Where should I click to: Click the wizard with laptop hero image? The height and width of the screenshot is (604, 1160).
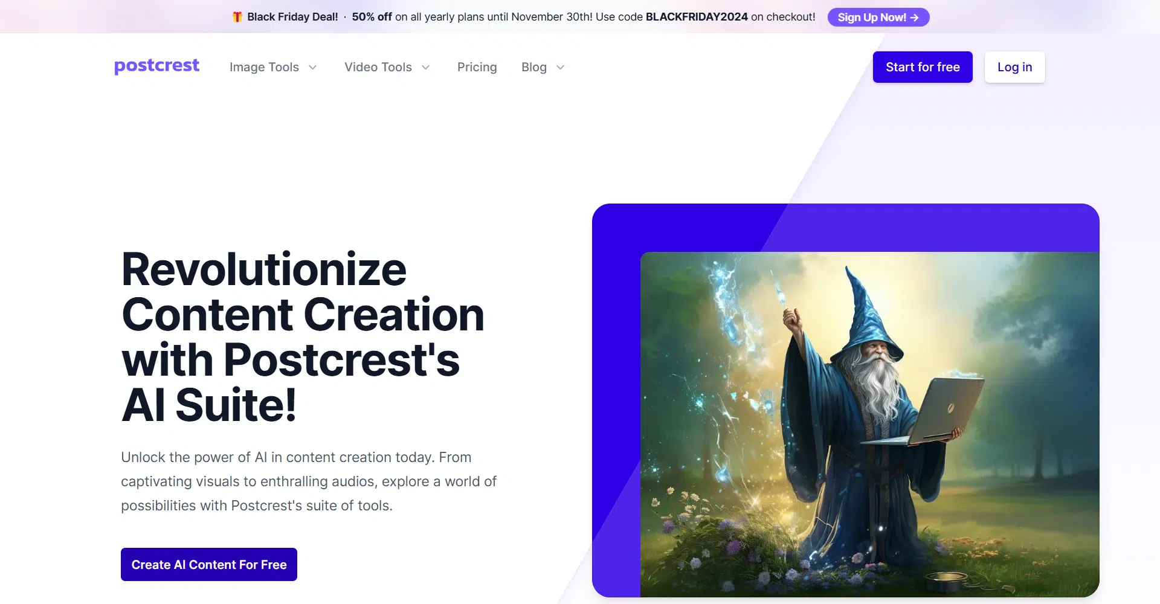click(x=870, y=425)
